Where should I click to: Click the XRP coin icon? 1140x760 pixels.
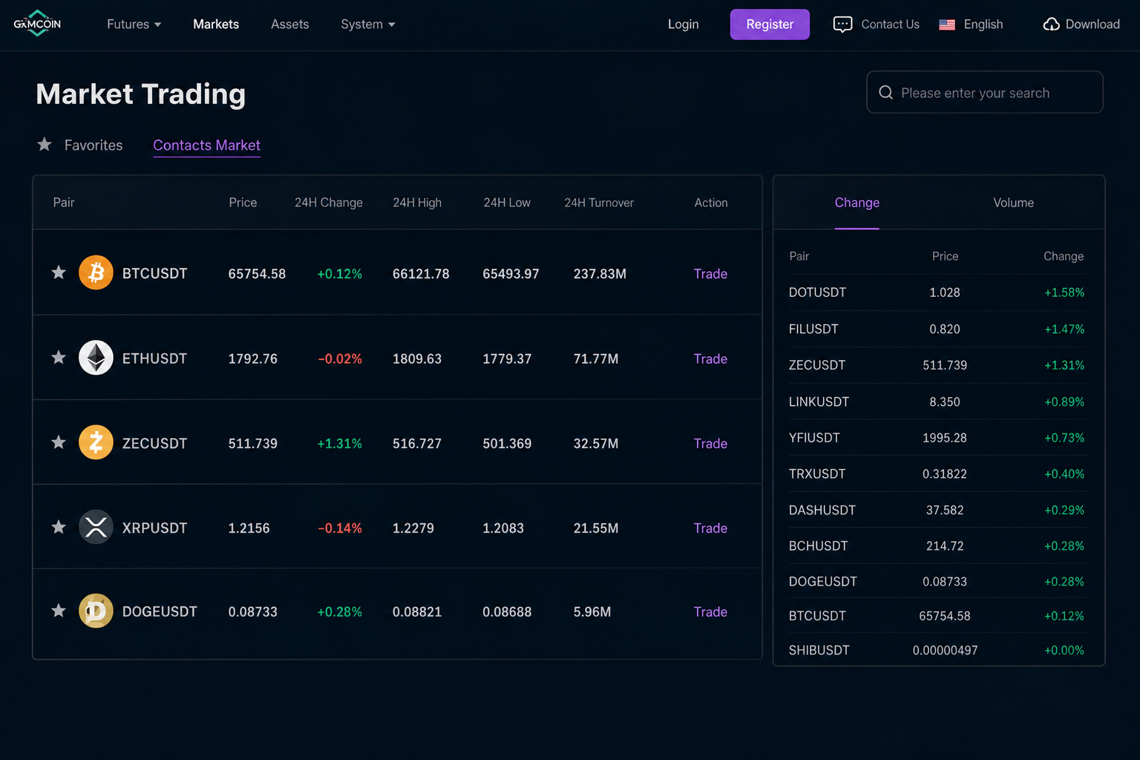[96, 527]
